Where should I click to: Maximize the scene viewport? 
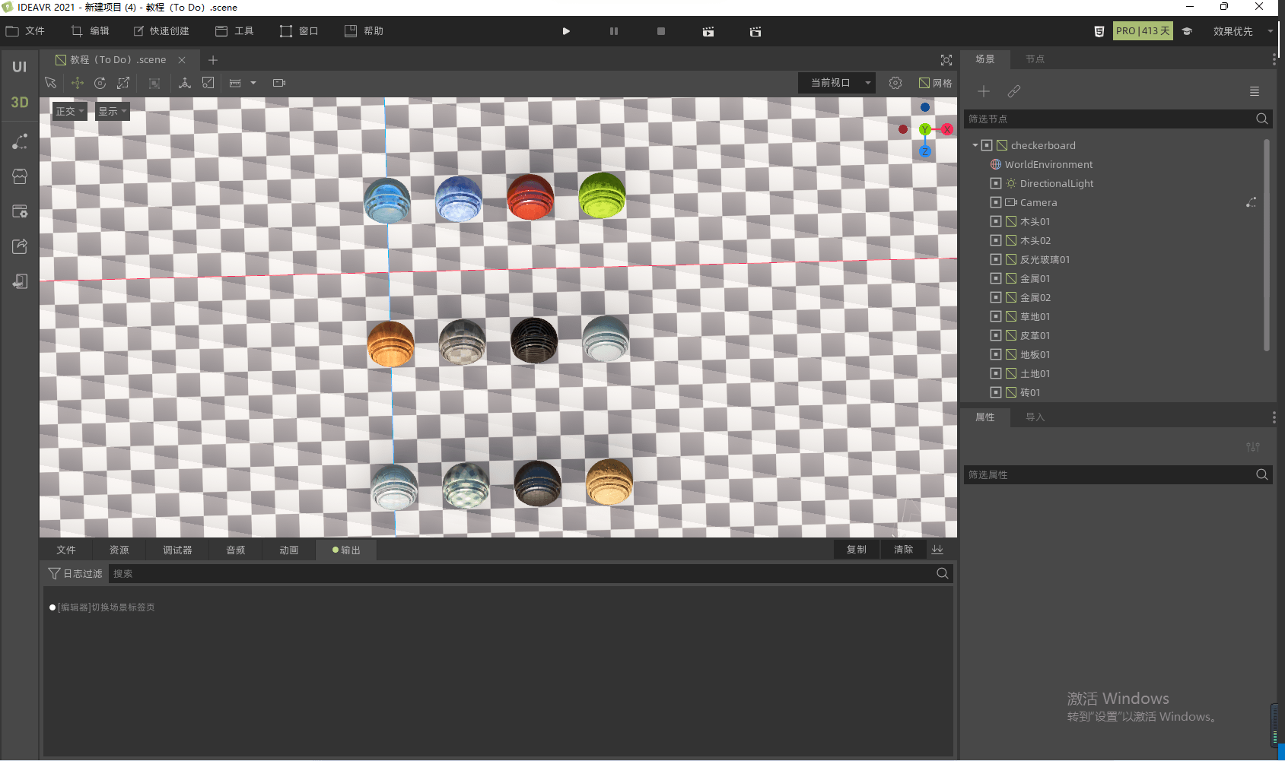pyautogui.click(x=946, y=60)
